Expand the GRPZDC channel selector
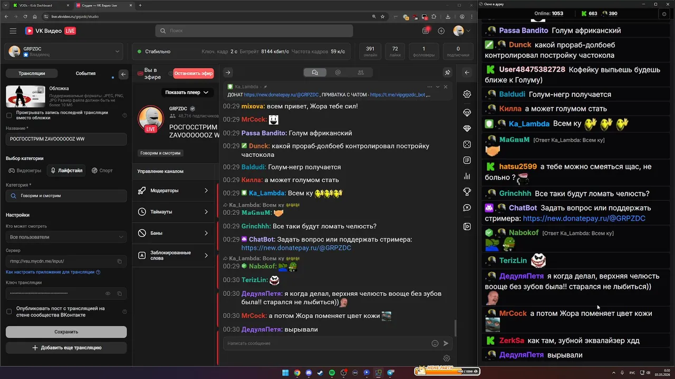 [65, 52]
